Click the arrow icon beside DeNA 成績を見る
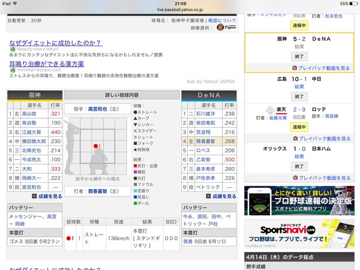Screen dimensions: 360x270 coord(208,196)
